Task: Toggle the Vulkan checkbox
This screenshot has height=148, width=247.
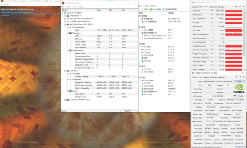Action: pyautogui.click(x=204, y=143)
